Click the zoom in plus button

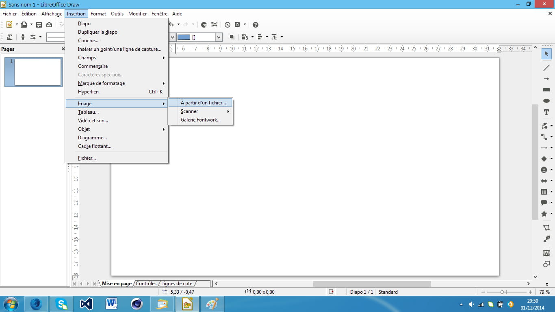(531, 292)
